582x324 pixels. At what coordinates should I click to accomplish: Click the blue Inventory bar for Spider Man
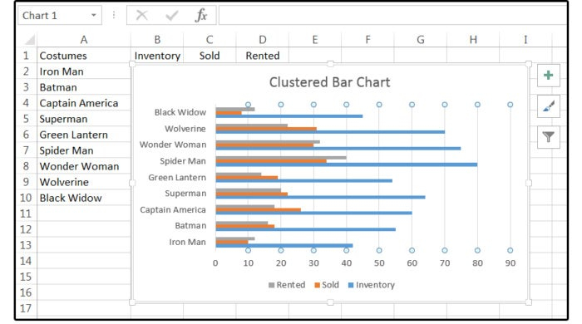pyautogui.click(x=347, y=164)
